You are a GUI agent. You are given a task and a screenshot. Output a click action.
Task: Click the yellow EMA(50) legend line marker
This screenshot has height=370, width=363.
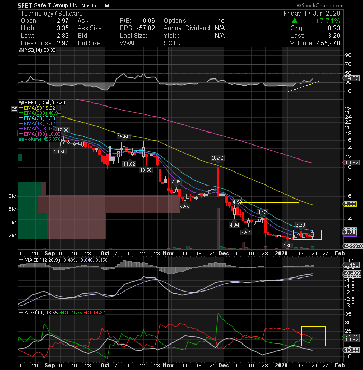coord(21,108)
